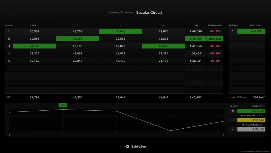Click the Schließen button label

pyautogui.click(x=138, y=146)
